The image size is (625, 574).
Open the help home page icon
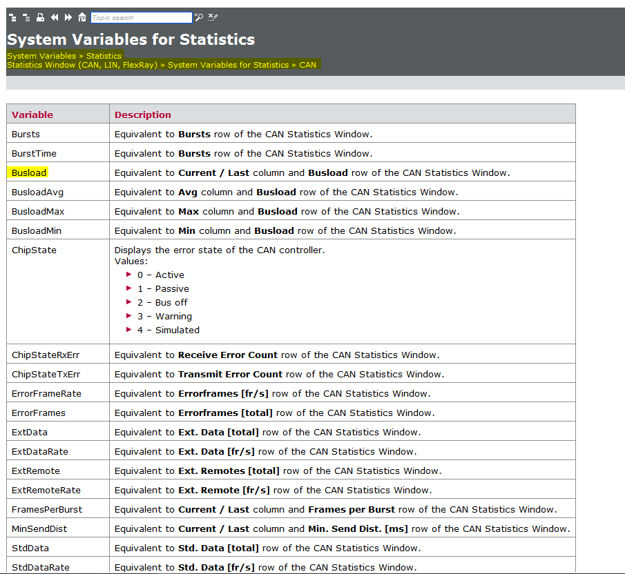click(x=82, y=17)
